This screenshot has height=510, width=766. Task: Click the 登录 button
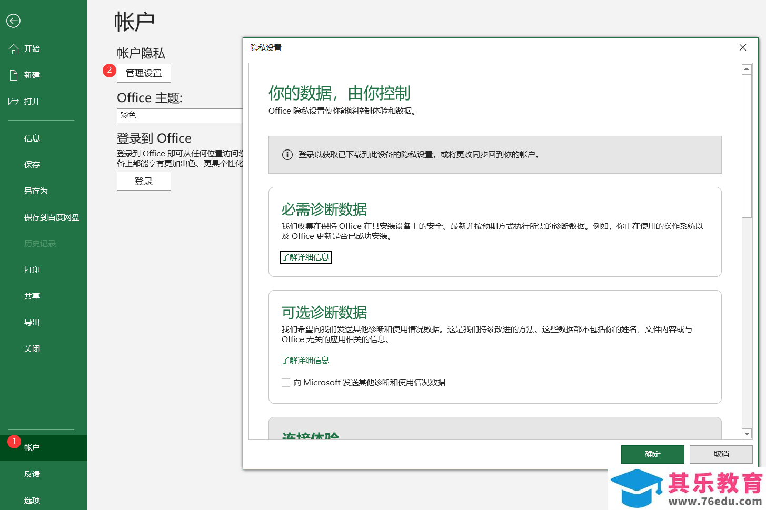tap(144, 181)
